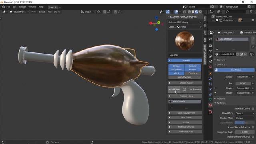Screen dimensions: 256x144
Task: Toggle fake user shield for Metal08.003
Action: click(x=238, y=54)
